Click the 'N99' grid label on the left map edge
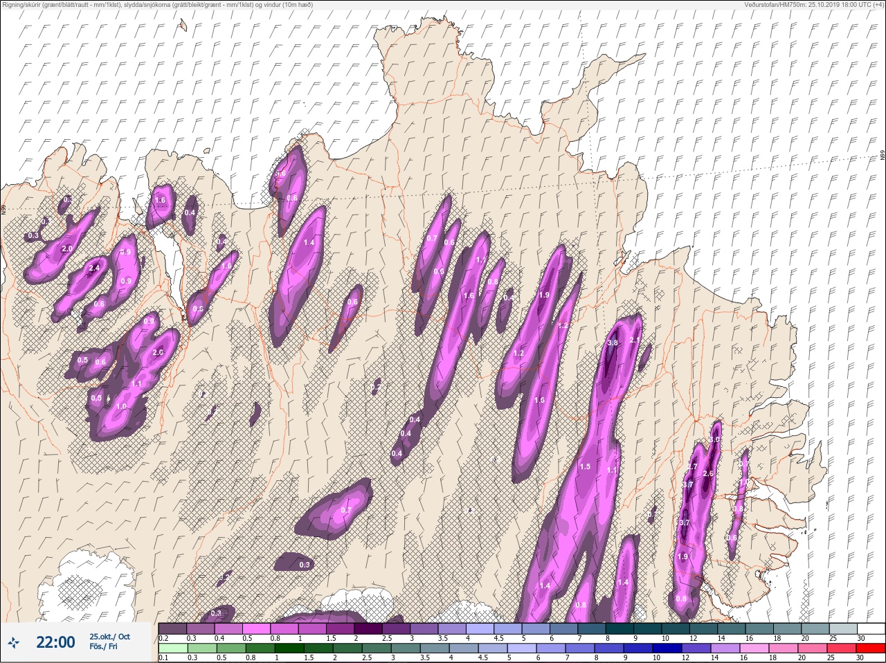Viewport: 886px width, 663px height. (x=3, y=208)
